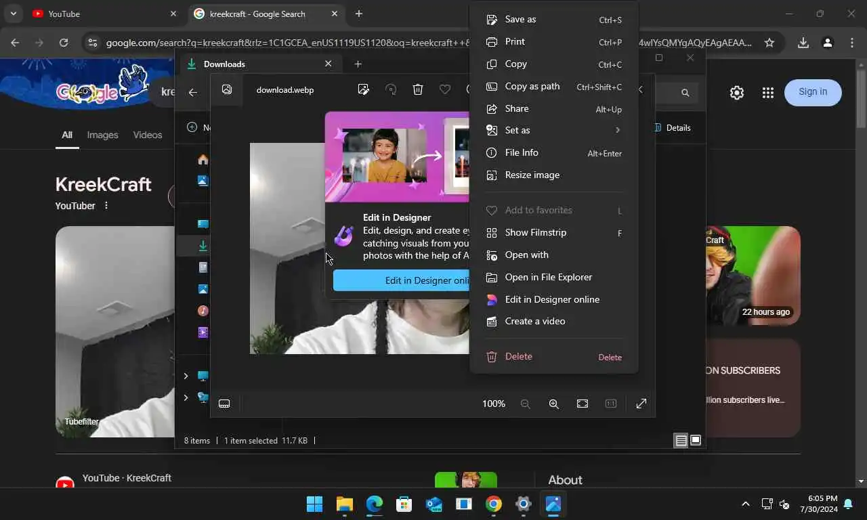Click Details pane button in File Explorer
Screen dimensions: 867x520
pos(673,127)
